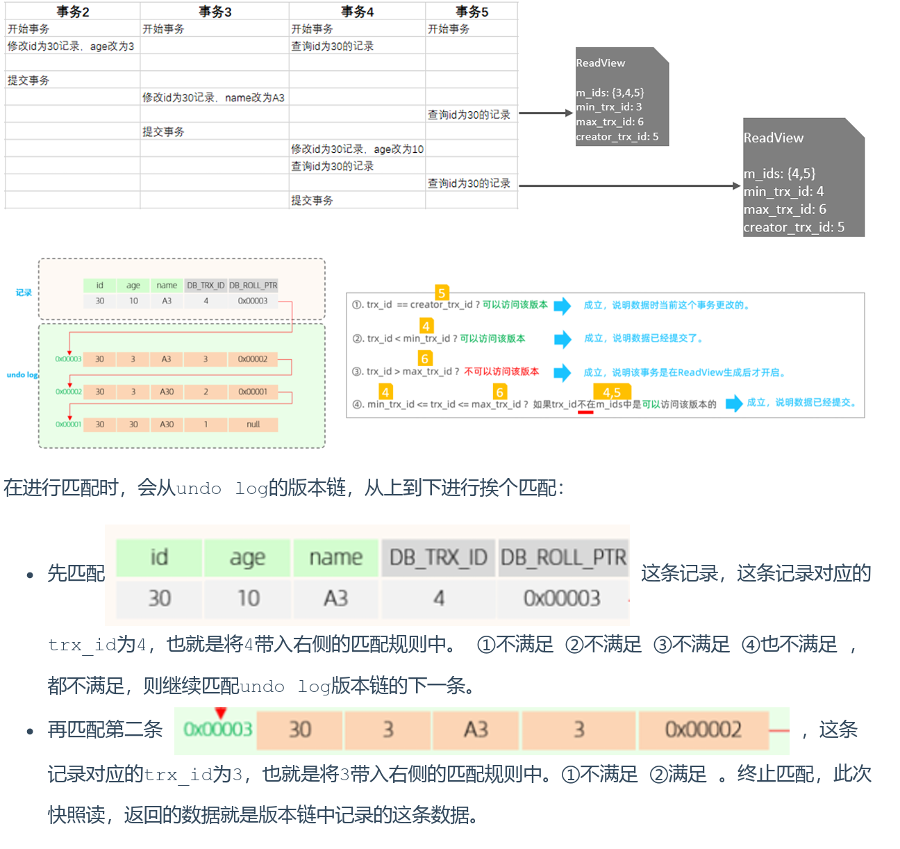Select the cell "修改id为30记录、name改为A3"
This screenshot has width=900, height=849.
pyautogui.click(x=213, y=97)
